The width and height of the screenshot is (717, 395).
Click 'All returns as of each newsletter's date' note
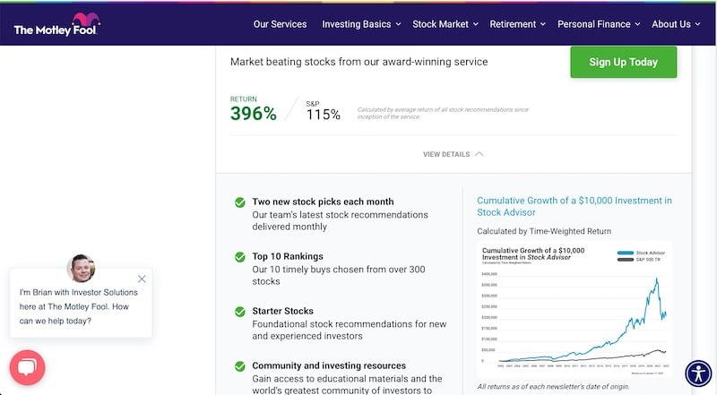(x=553, y=387)
